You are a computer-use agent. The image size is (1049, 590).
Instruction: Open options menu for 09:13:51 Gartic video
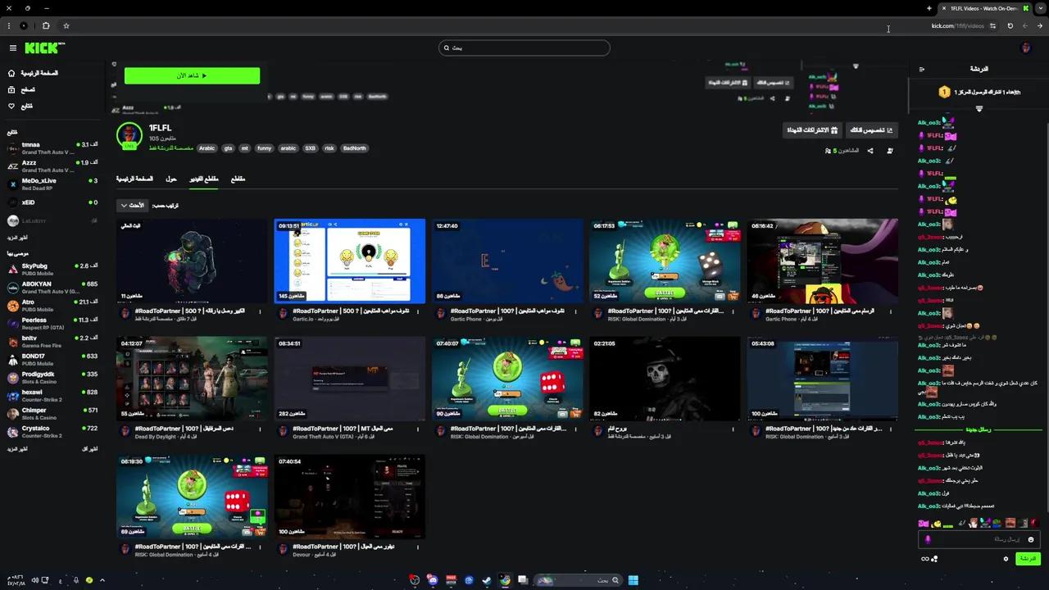tap(418, 311)
